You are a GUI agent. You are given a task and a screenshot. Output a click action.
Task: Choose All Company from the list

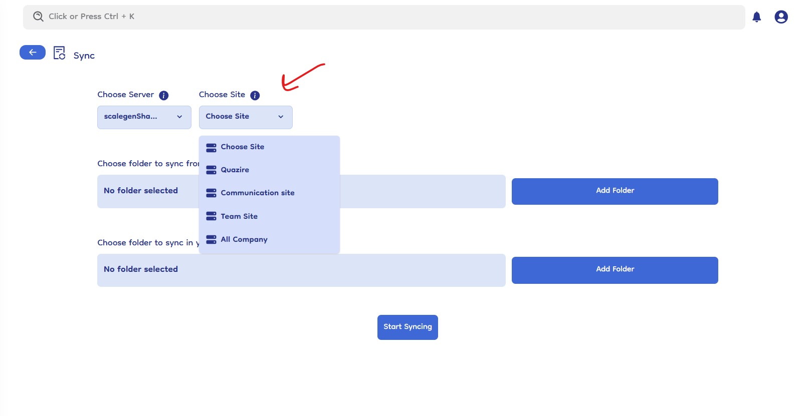pyautogui.click(x=244, y=239)
